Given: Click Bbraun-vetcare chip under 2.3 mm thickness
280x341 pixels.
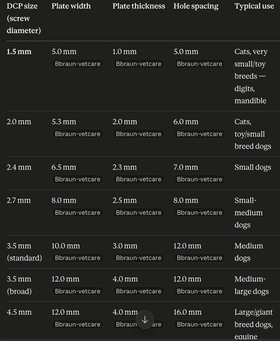Looking at the screenshot, I should pos(139,179).
